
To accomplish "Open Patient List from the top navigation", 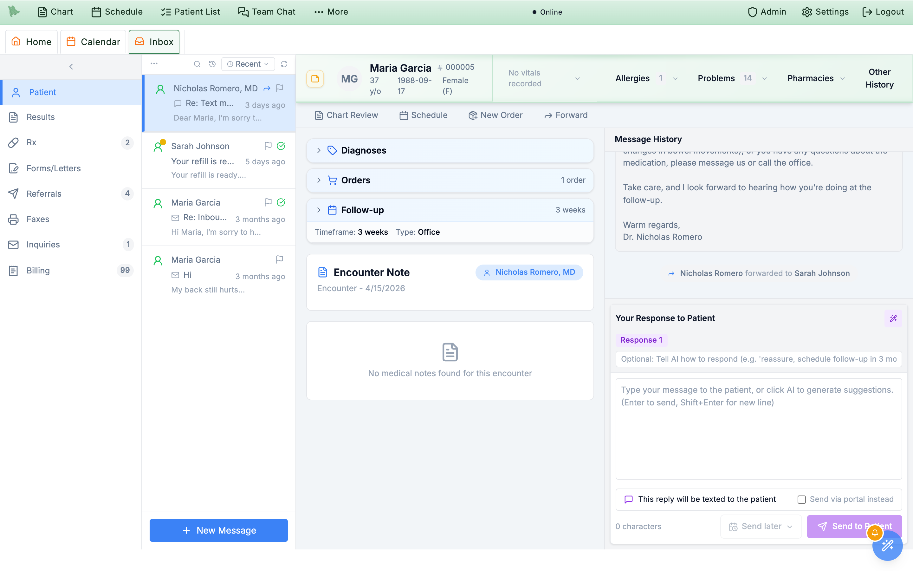I will [x=190, y=12].
